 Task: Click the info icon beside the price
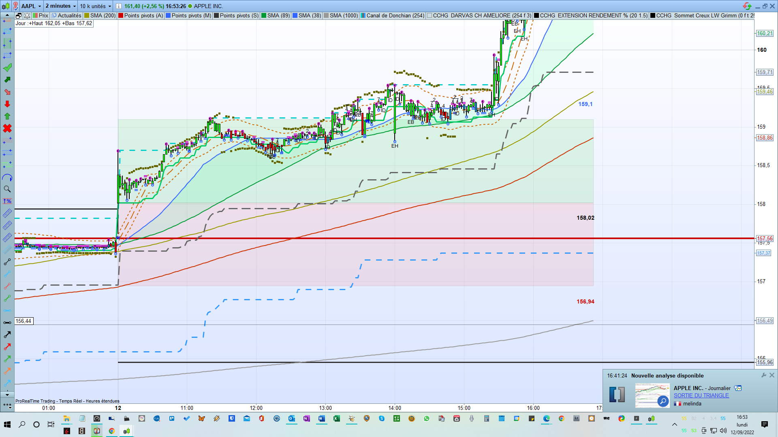[x=118, y=6]
